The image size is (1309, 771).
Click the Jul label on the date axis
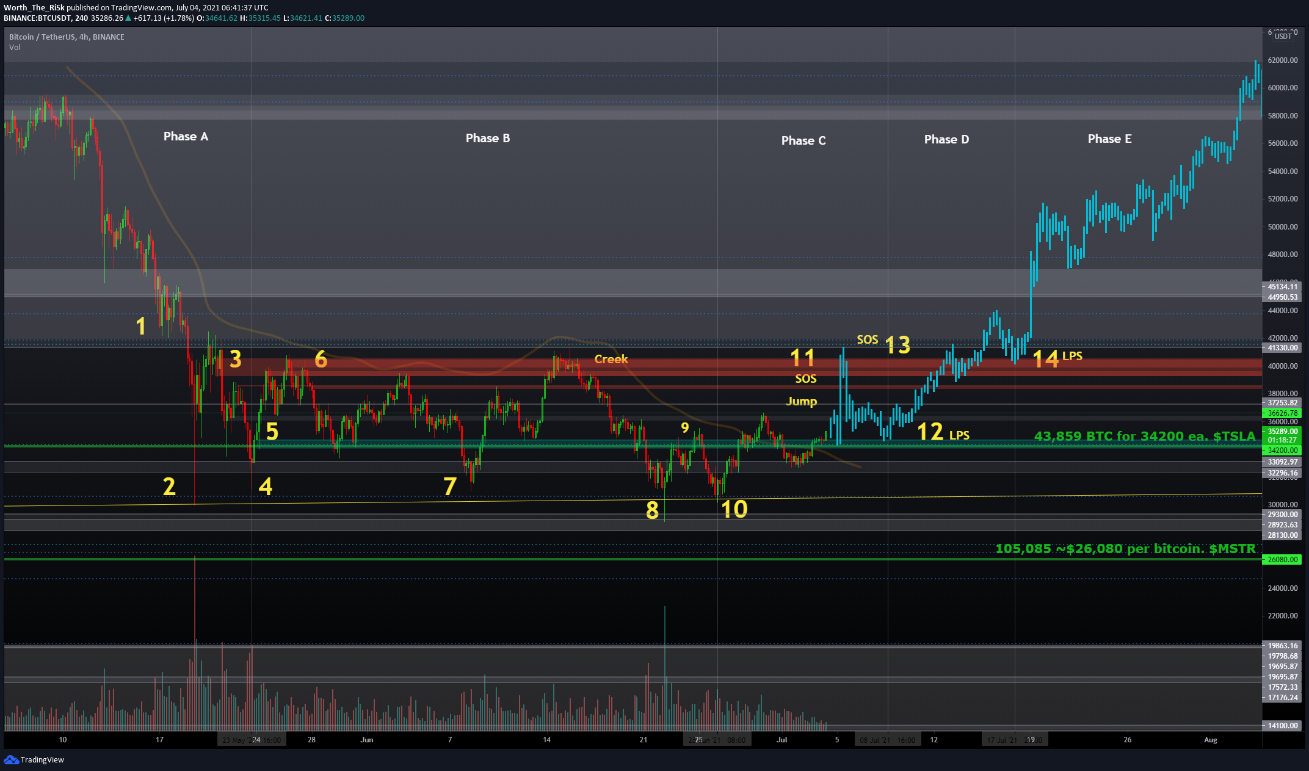click(781, 739)
